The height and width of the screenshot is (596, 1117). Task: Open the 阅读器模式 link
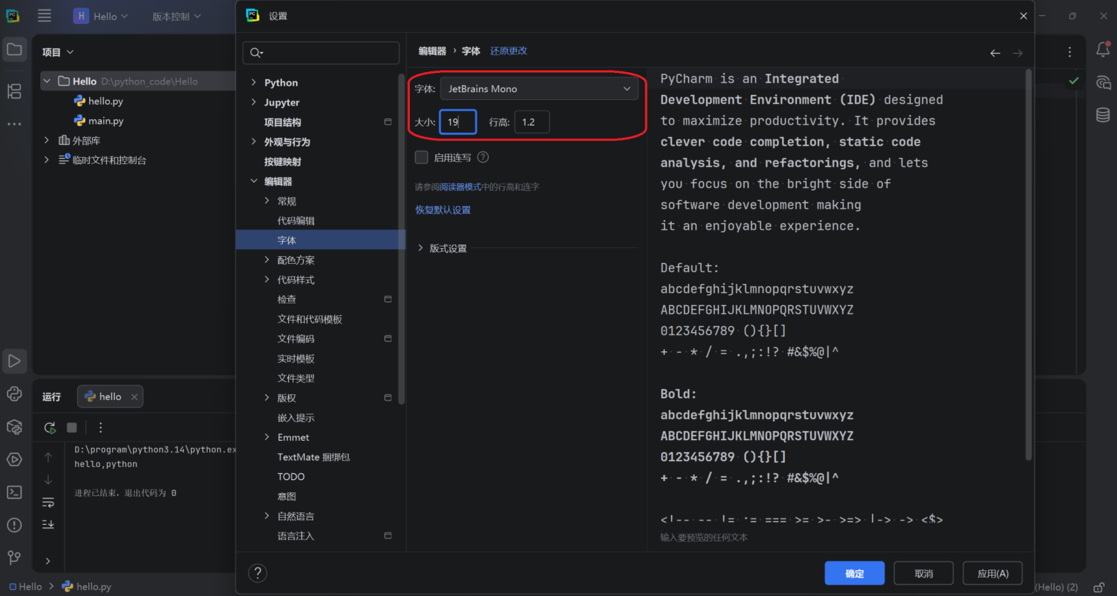pyautogui.click(x=460, y=187)
